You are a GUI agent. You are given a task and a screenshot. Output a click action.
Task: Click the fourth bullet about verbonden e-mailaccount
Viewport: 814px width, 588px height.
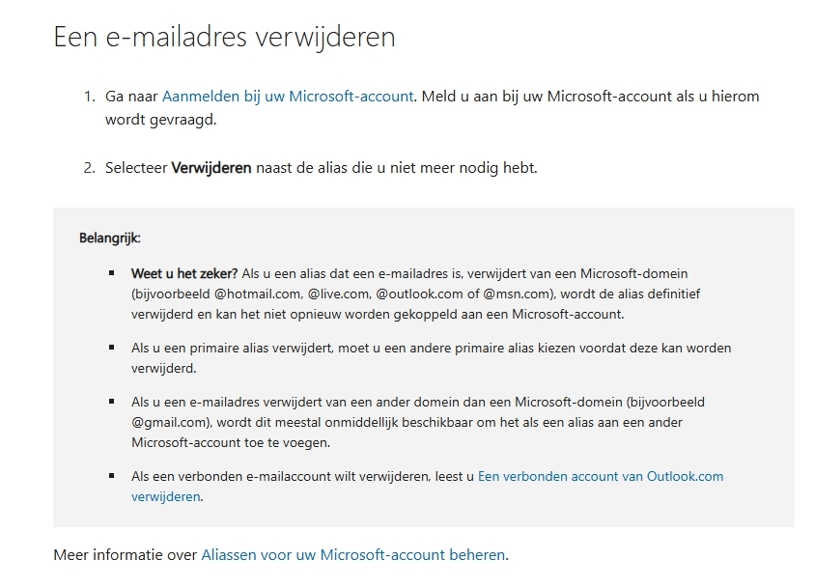point(427,487)
